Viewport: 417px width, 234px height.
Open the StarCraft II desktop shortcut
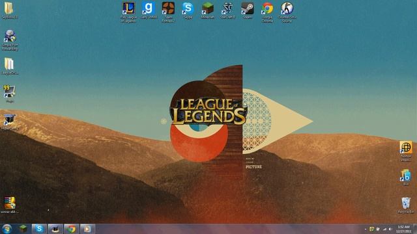[227, 10]
